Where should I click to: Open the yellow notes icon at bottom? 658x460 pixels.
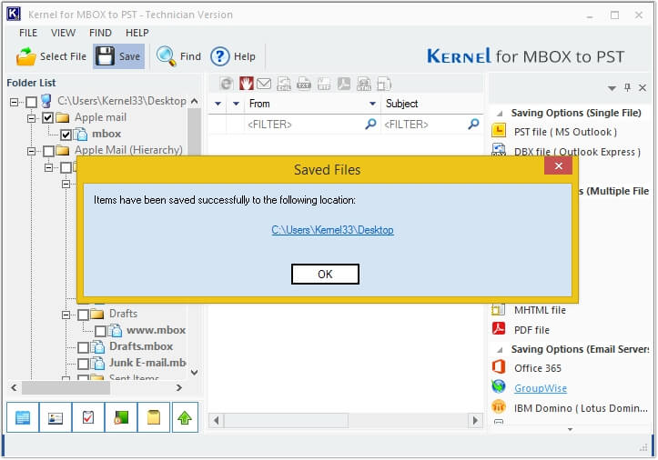click(x=154, y=417)
